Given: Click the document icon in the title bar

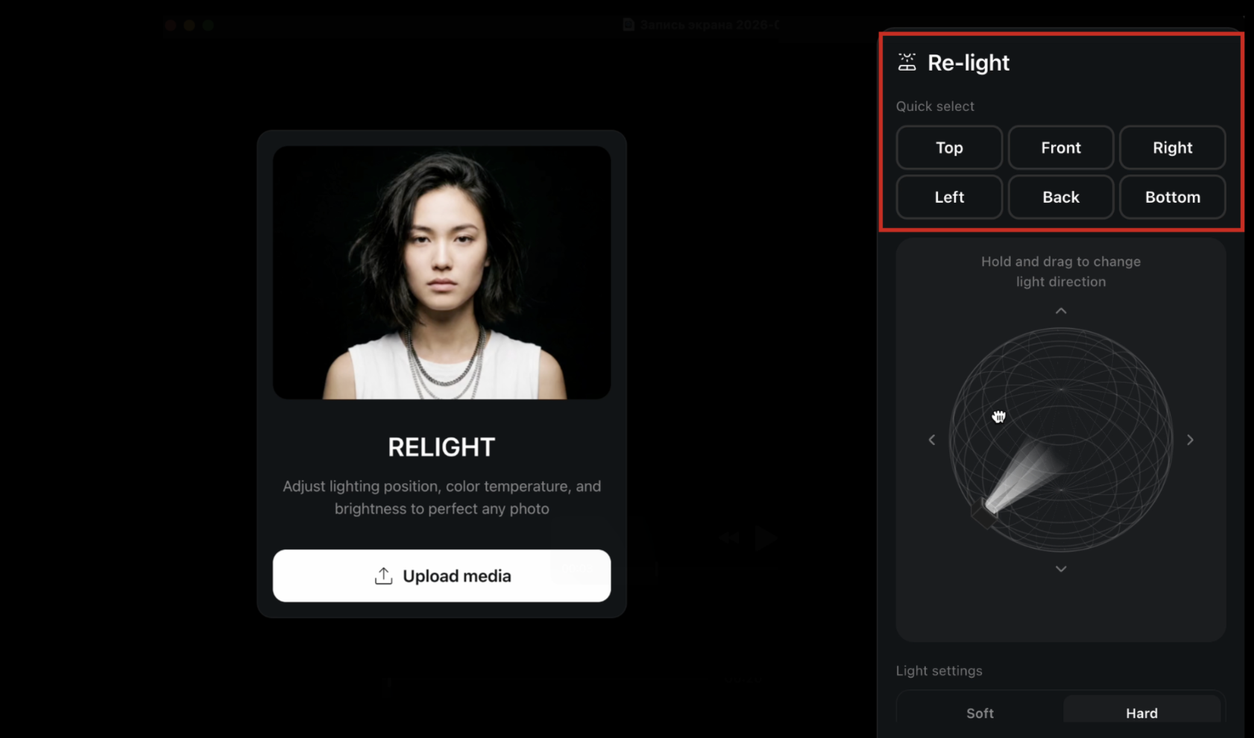Looking at the screenshot, I should point(628,24).
